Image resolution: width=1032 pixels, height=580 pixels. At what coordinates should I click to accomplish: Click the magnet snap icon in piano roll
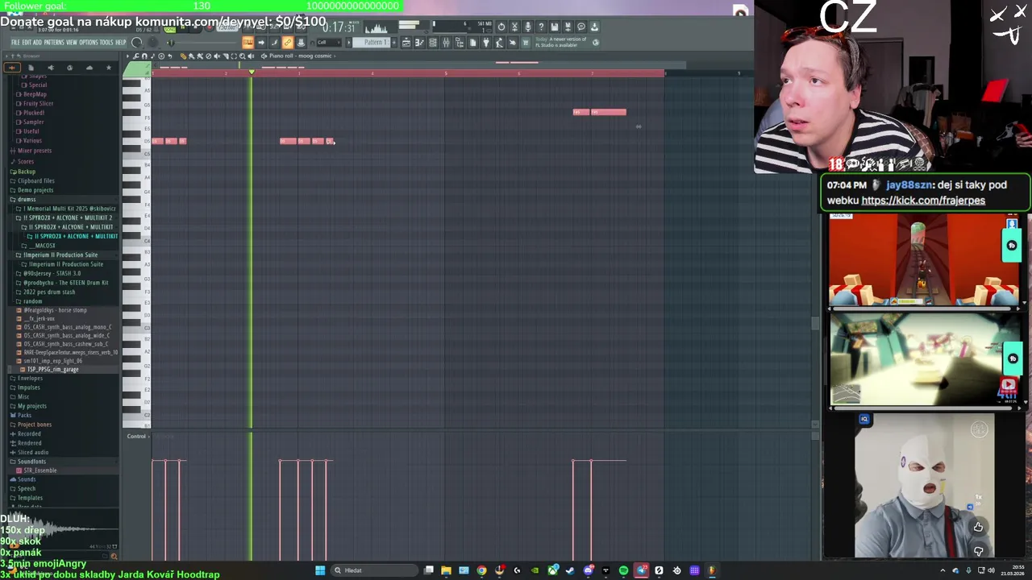click(x=144, y=56)
